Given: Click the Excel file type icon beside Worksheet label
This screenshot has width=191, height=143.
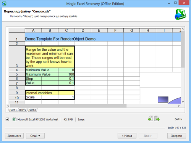Looking at the screenshot, I should (14, 119).
